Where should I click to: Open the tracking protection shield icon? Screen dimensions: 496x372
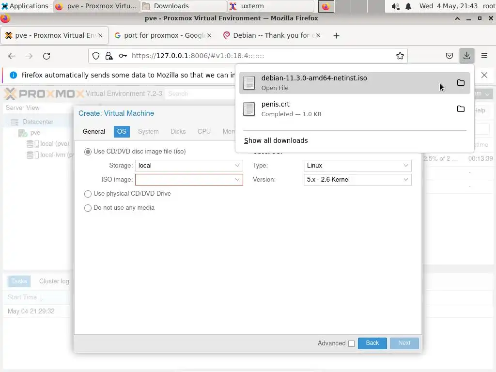click(96, 56)
